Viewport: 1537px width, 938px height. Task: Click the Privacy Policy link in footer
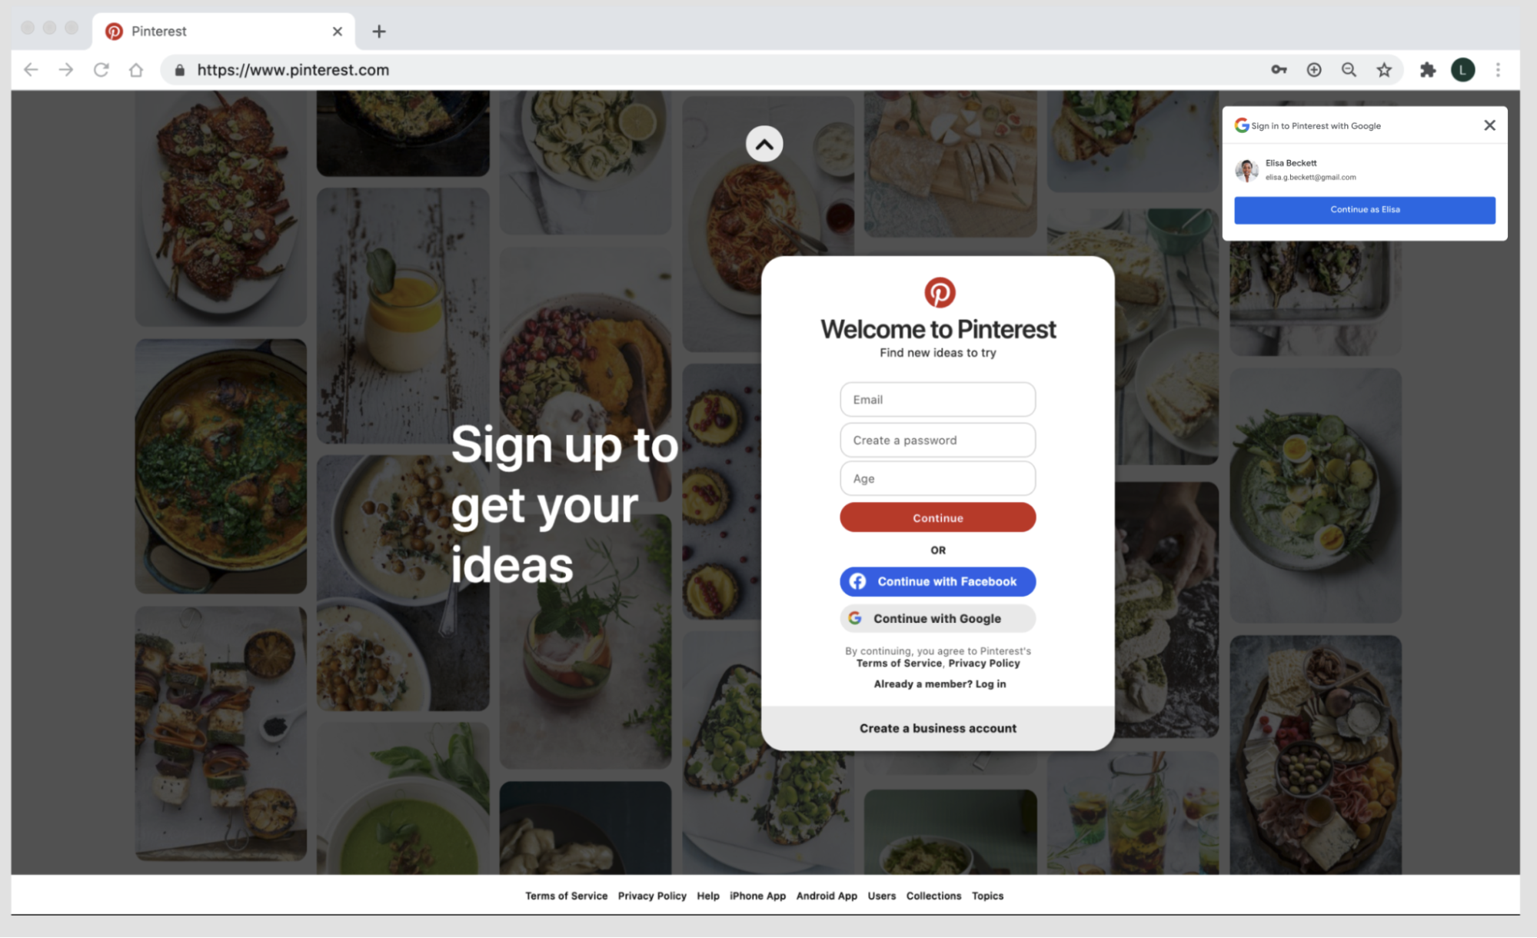coord(651,895)
